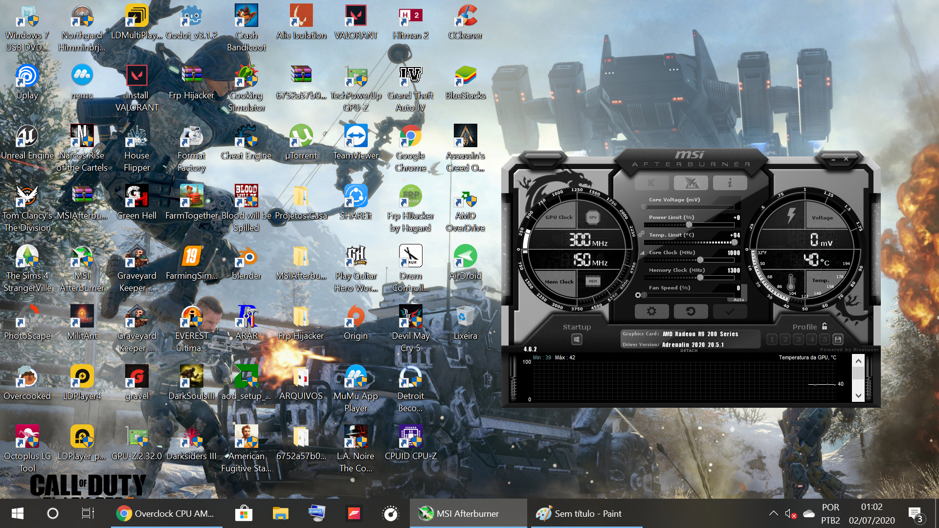Image resolution: width=939 pixels, height=528 pixels.
Task: Open Microsoft Store from the taskbar
Action: tap(244, 513)
